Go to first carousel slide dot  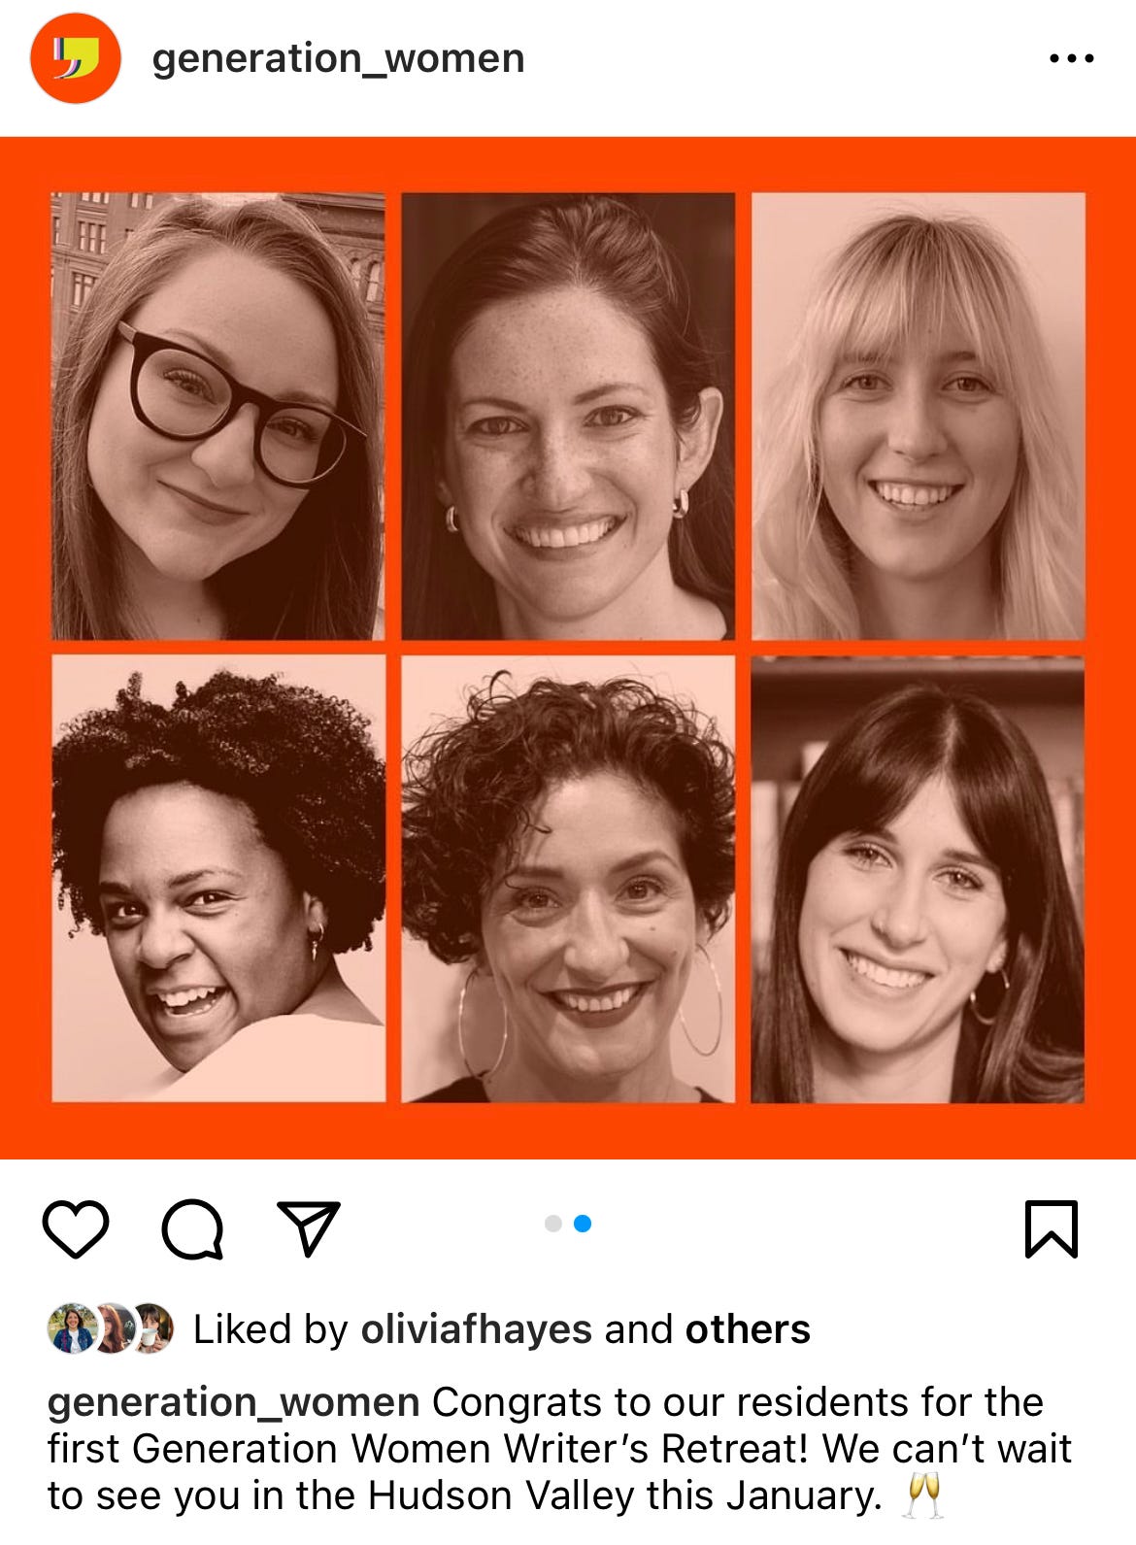click(x=553, y=1224)
